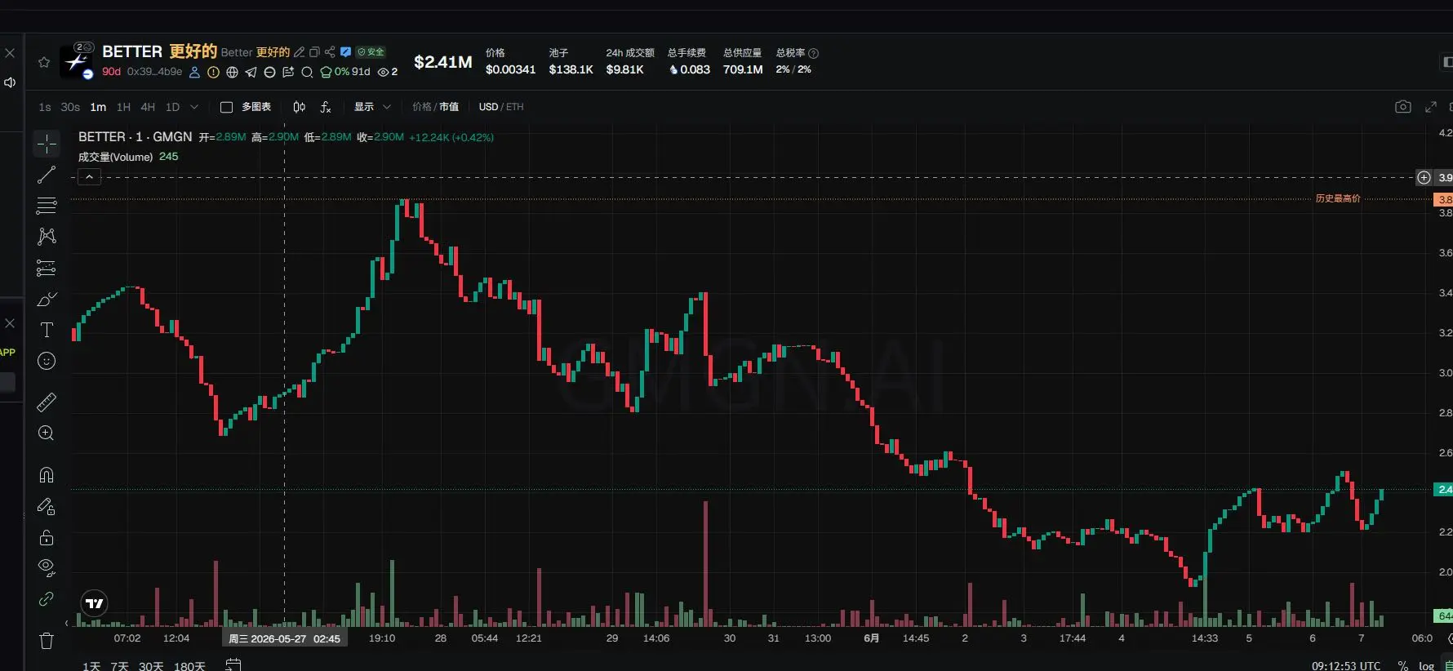Click the BETTER token logo thumbnail

tap(77, 62)
